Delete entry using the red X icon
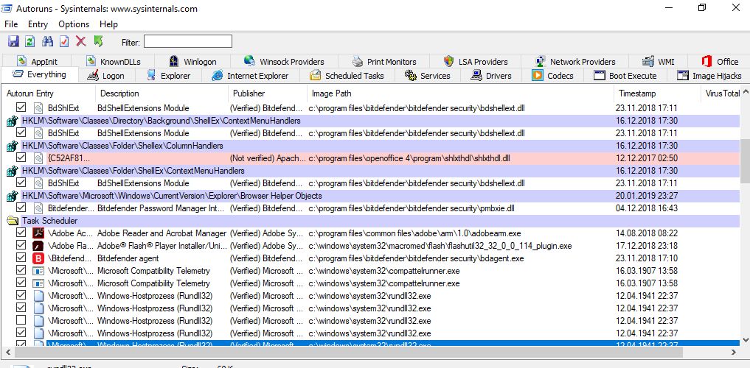The width and height of the screenshot is (750, 368). pos(81,41)
